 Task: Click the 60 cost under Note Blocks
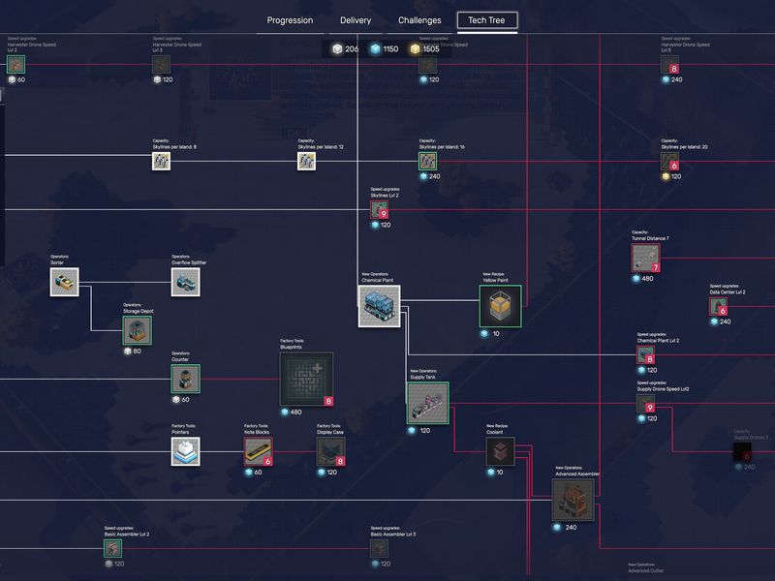point(254,473)
